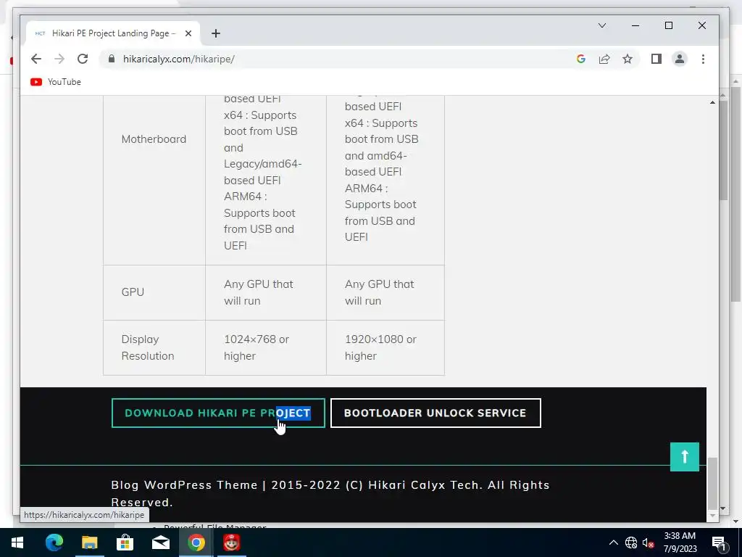Open the notification center icon
The height and width of the screenshot is (557, 742).
pos(719,542)
